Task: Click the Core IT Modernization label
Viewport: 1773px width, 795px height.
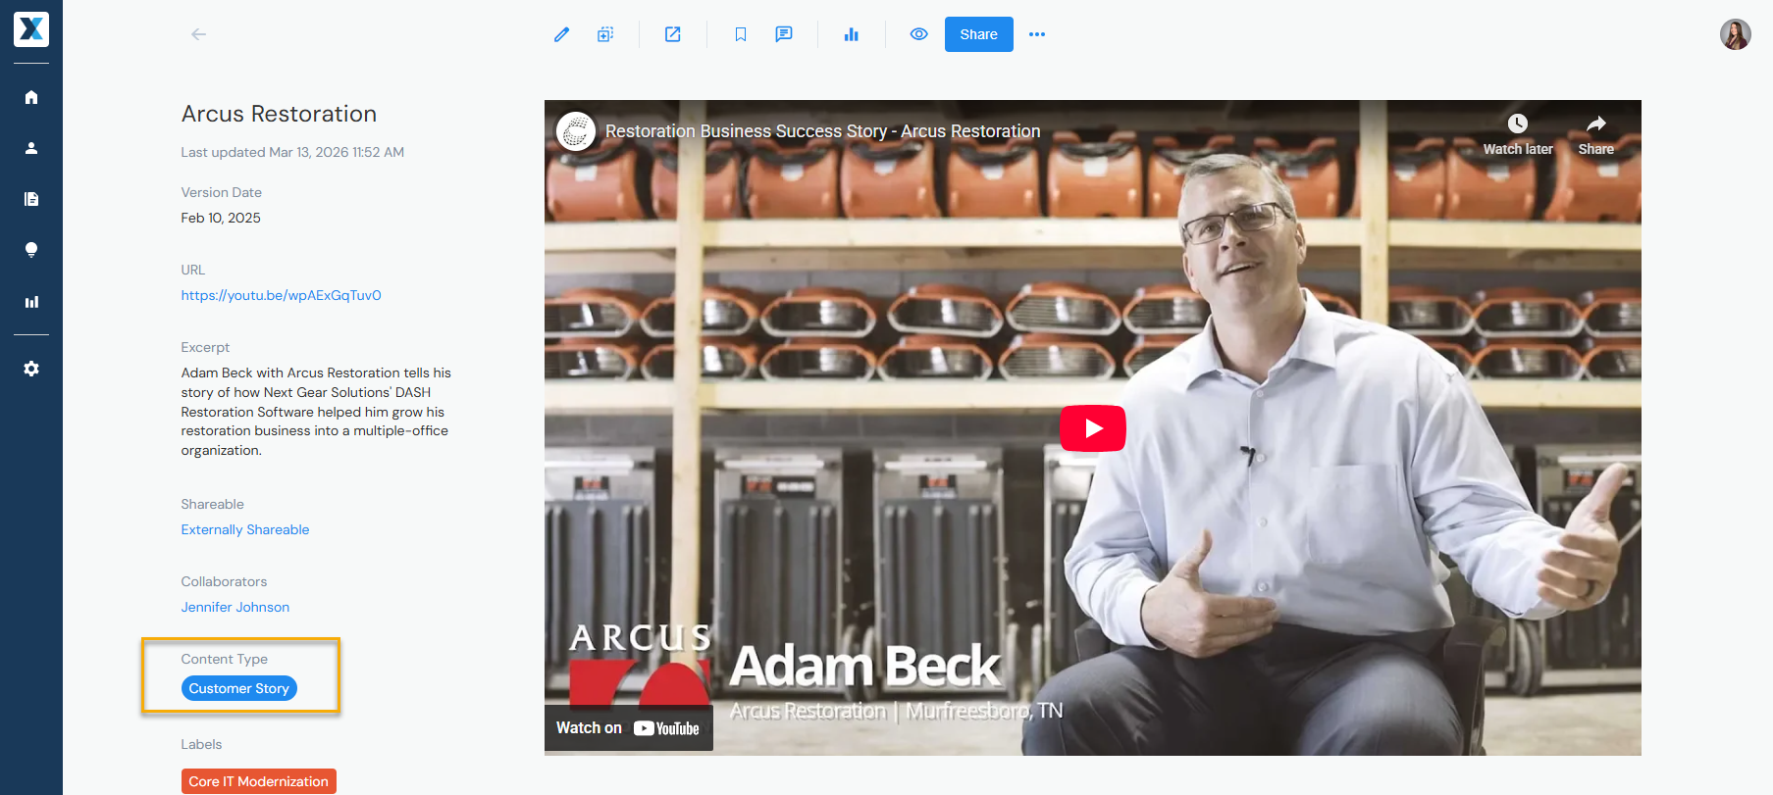Action: coord(259,781)
